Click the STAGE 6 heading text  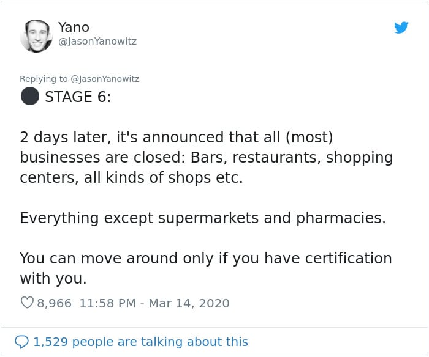pos(78,97)
